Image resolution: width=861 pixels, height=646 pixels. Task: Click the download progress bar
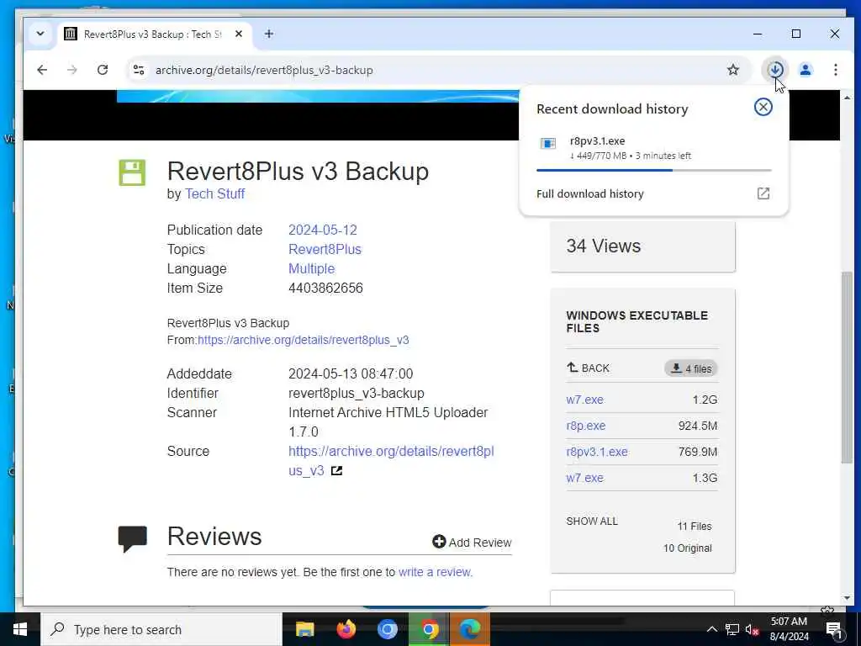click(x=653, y=170)
